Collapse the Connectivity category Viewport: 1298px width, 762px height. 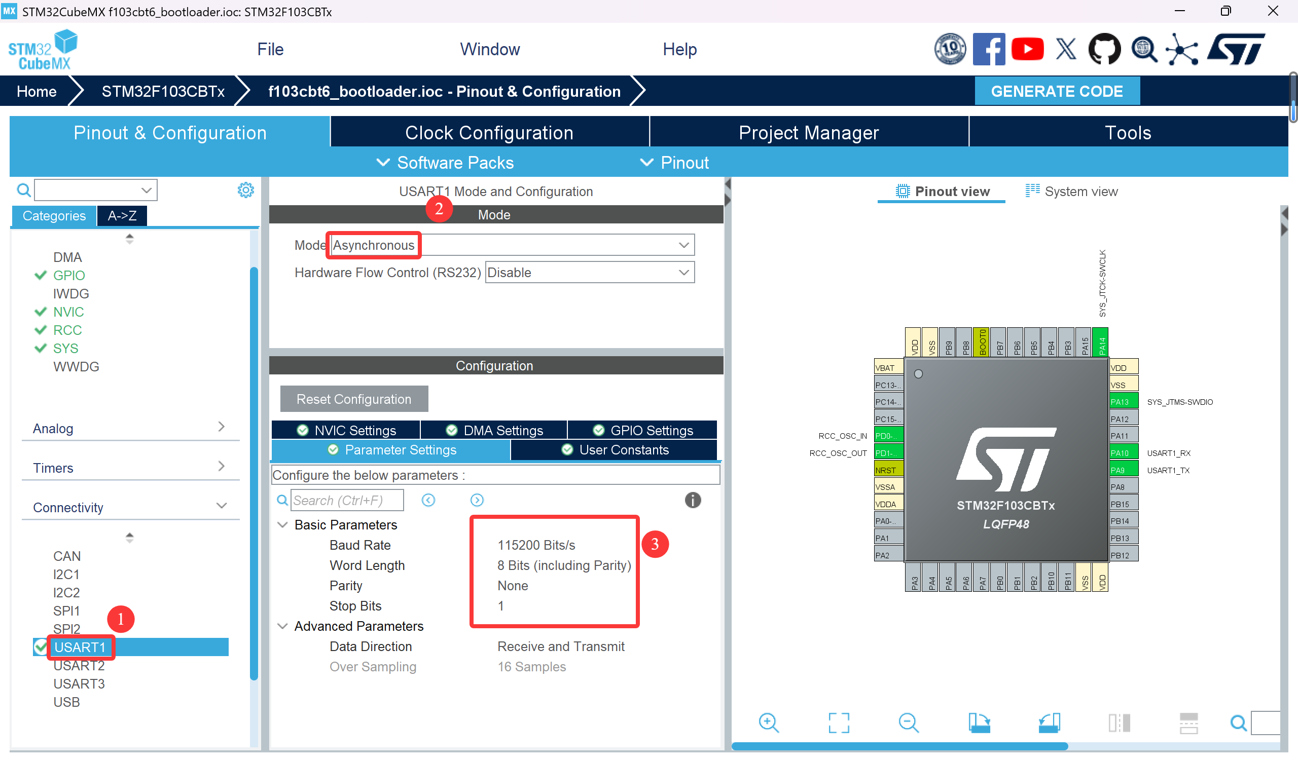222,506
